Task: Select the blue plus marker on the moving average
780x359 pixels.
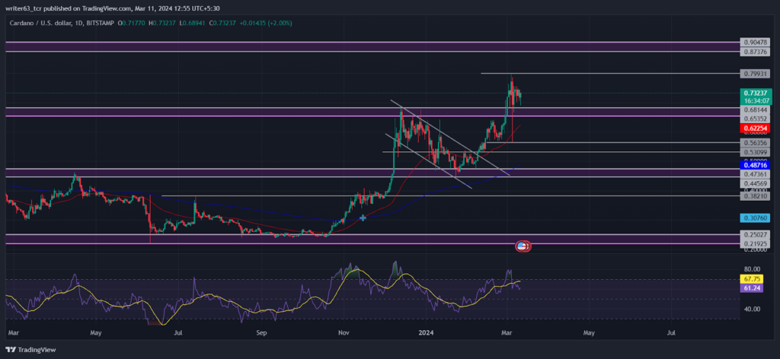Action: pyautogui.click(x=363, y=218)
